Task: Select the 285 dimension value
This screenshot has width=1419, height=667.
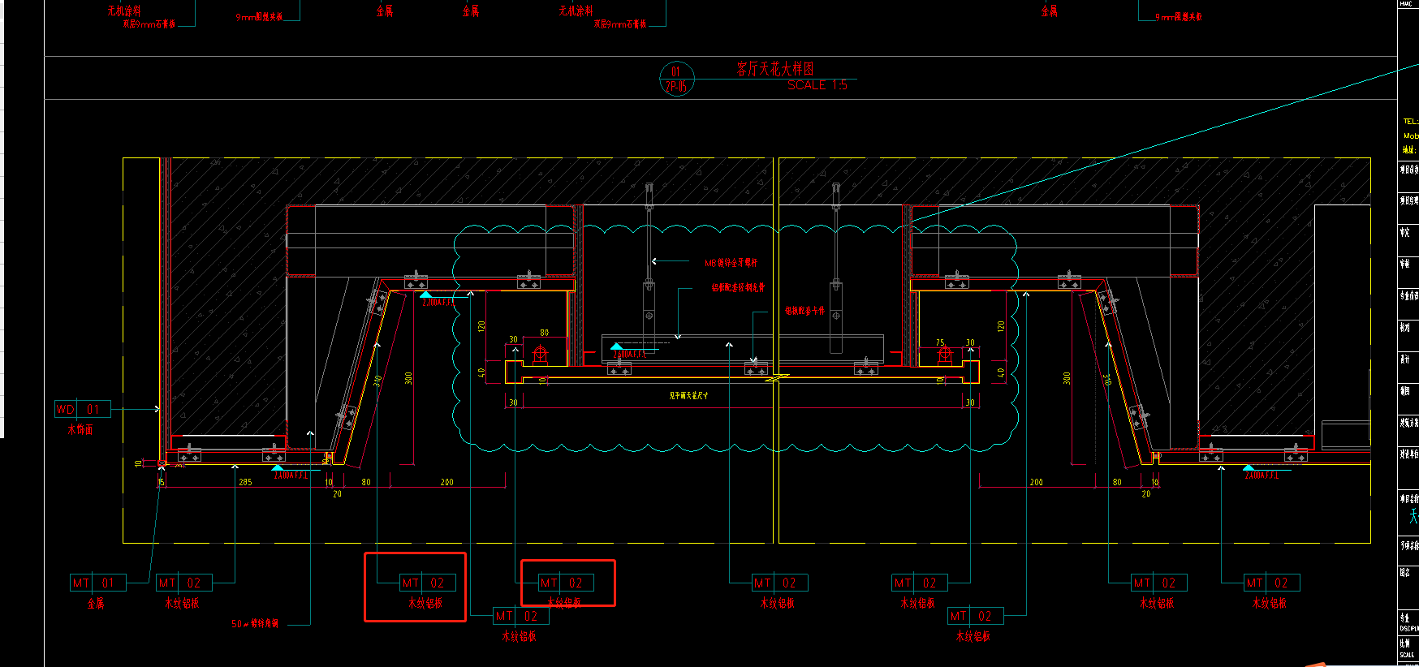Action: point(245,482)
